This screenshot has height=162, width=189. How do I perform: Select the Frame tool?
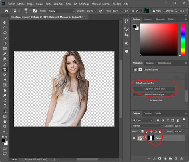[5, 48]
